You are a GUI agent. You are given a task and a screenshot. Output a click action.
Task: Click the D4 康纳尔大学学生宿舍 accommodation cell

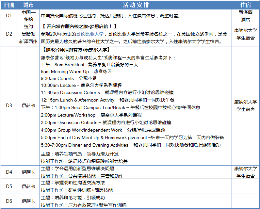click(x=246, y=172)
